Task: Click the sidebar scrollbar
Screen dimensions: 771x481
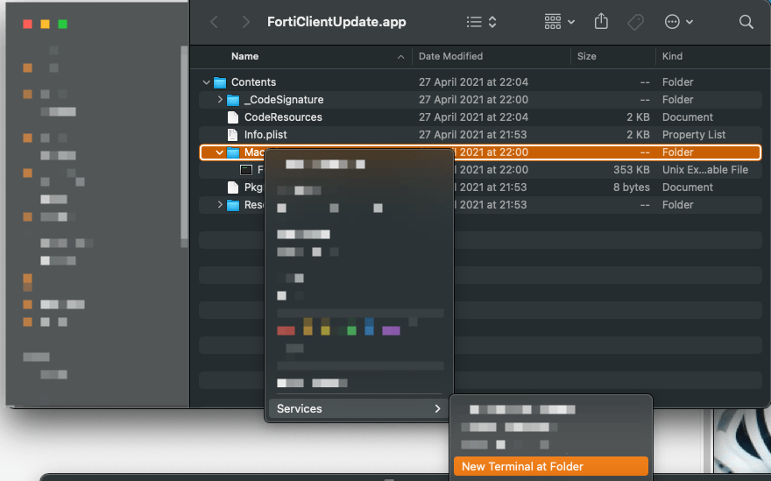Action: point(184,146)
